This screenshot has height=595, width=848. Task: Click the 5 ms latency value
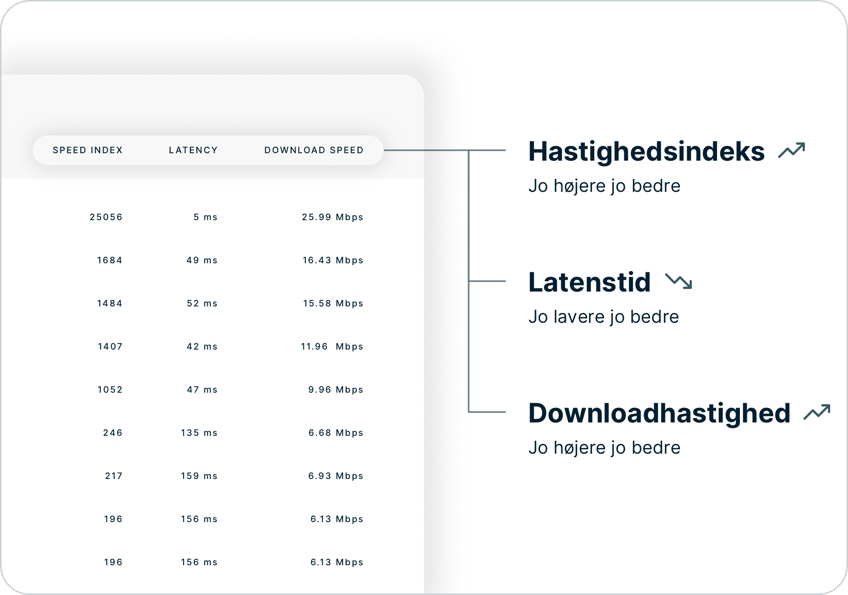click(205, 217)
